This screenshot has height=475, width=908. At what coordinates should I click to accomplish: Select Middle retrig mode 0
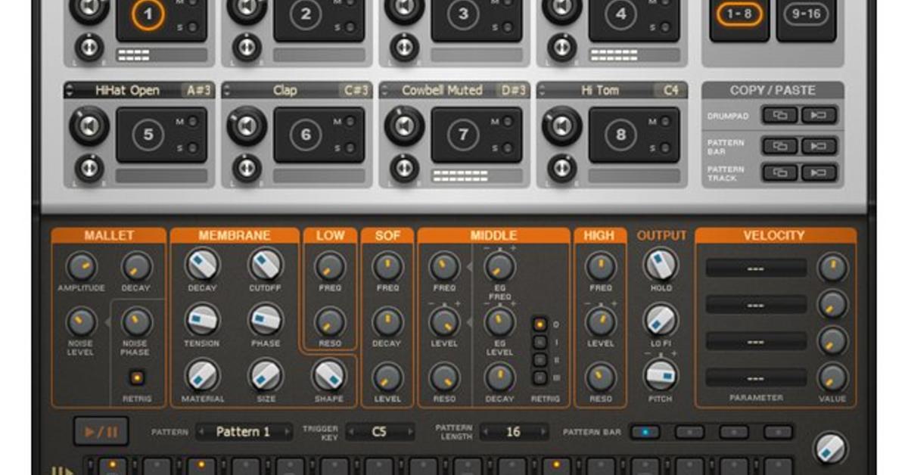click(x=539, y=324)
